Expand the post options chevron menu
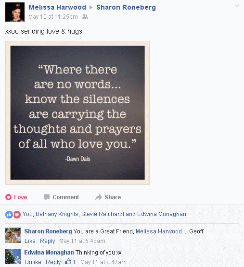 pos(237,6)
